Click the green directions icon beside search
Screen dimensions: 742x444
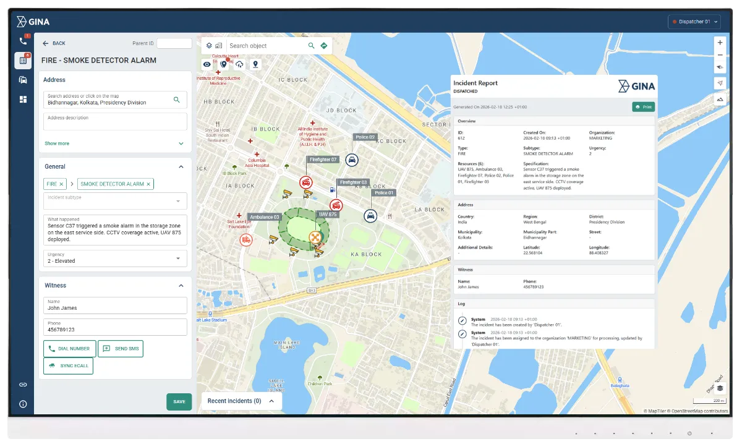tap(323, 45)
